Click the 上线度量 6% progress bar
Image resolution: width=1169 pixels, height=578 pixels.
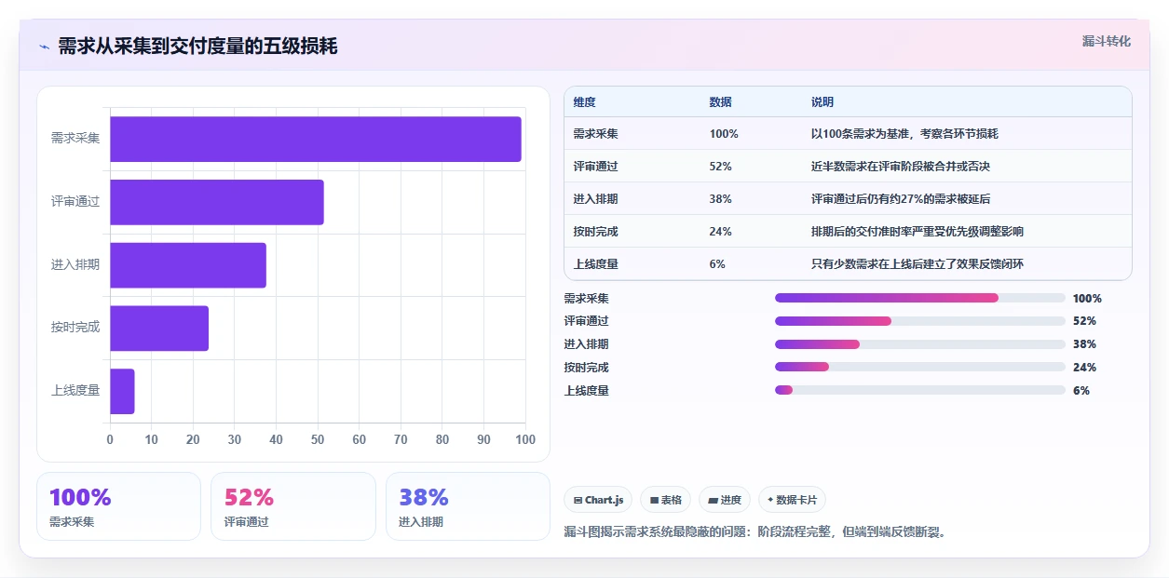(x=920, y=390)
